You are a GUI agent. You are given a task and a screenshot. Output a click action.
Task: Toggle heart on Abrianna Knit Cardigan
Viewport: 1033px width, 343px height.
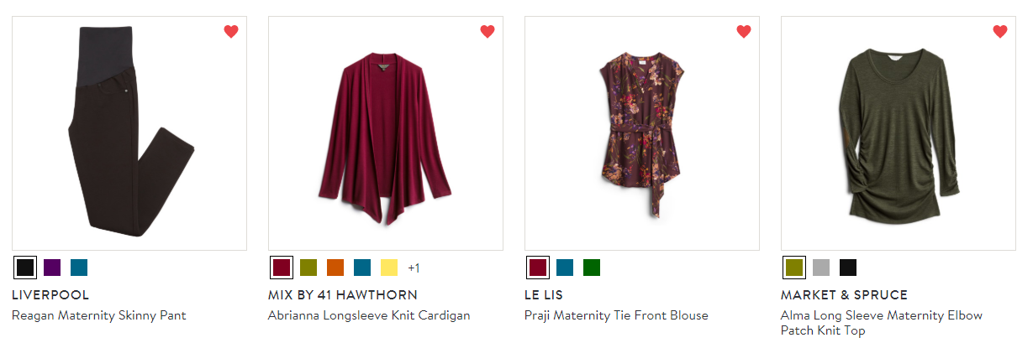(x=488, y=32)
